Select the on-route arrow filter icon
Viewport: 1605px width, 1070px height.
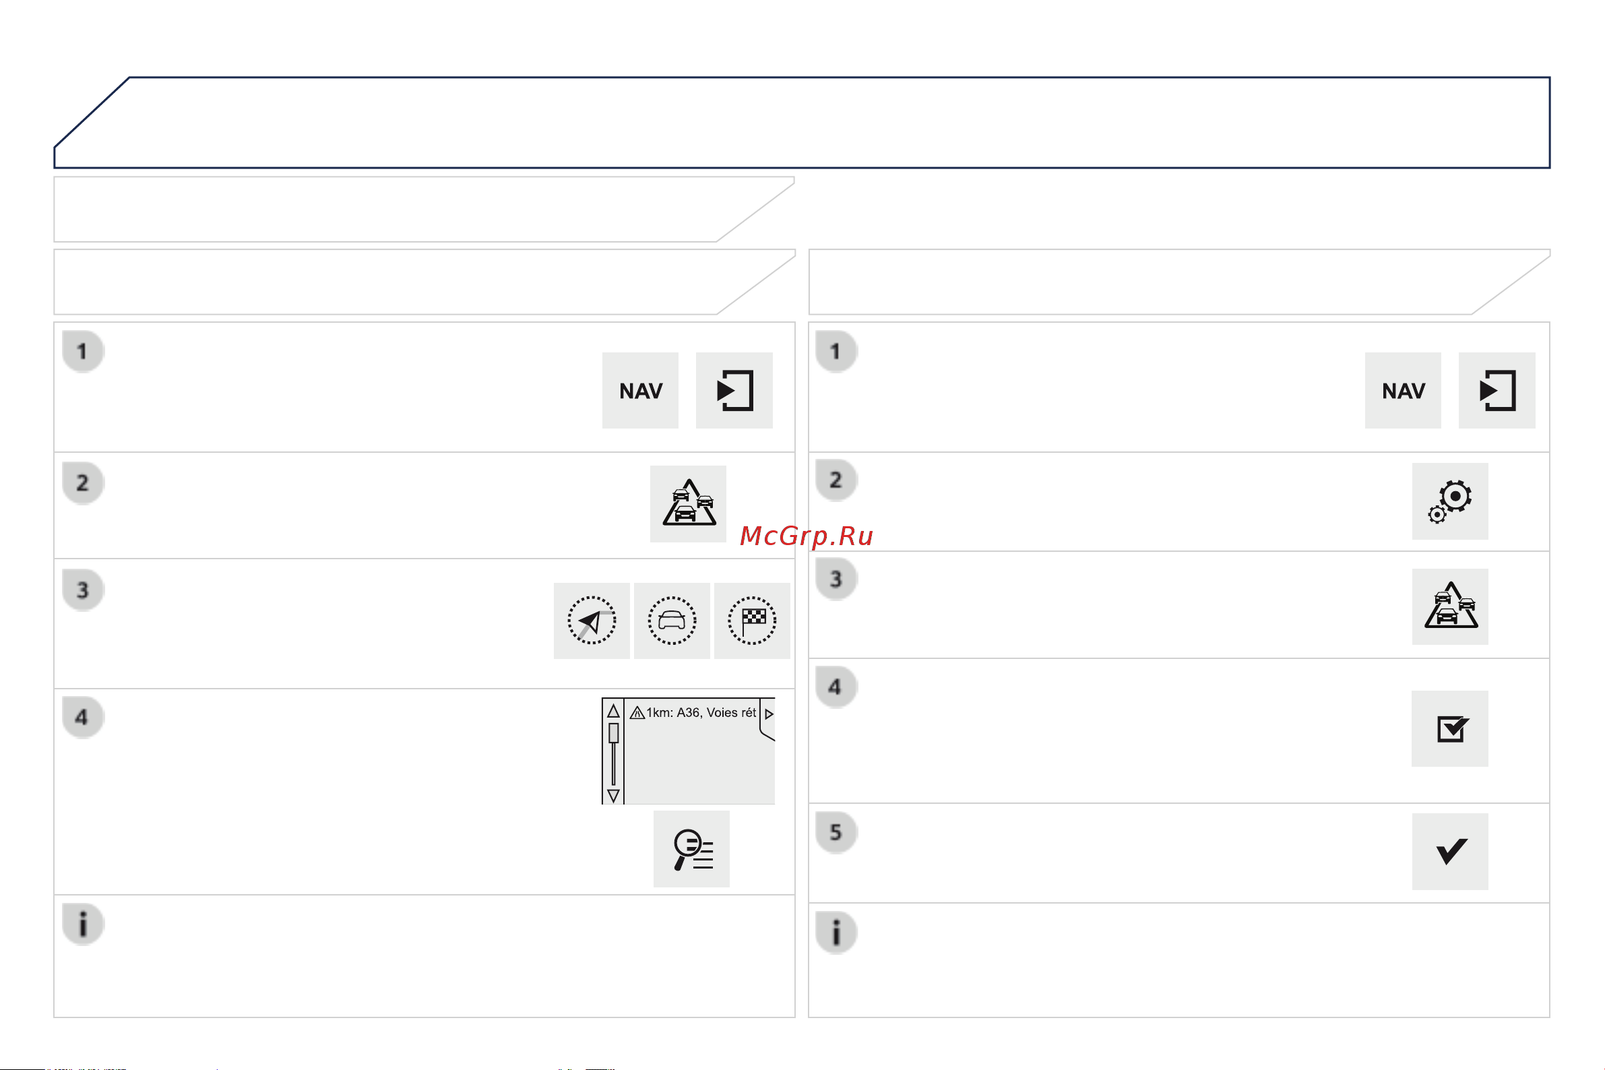pyautogui.click(x=592, y=621)
